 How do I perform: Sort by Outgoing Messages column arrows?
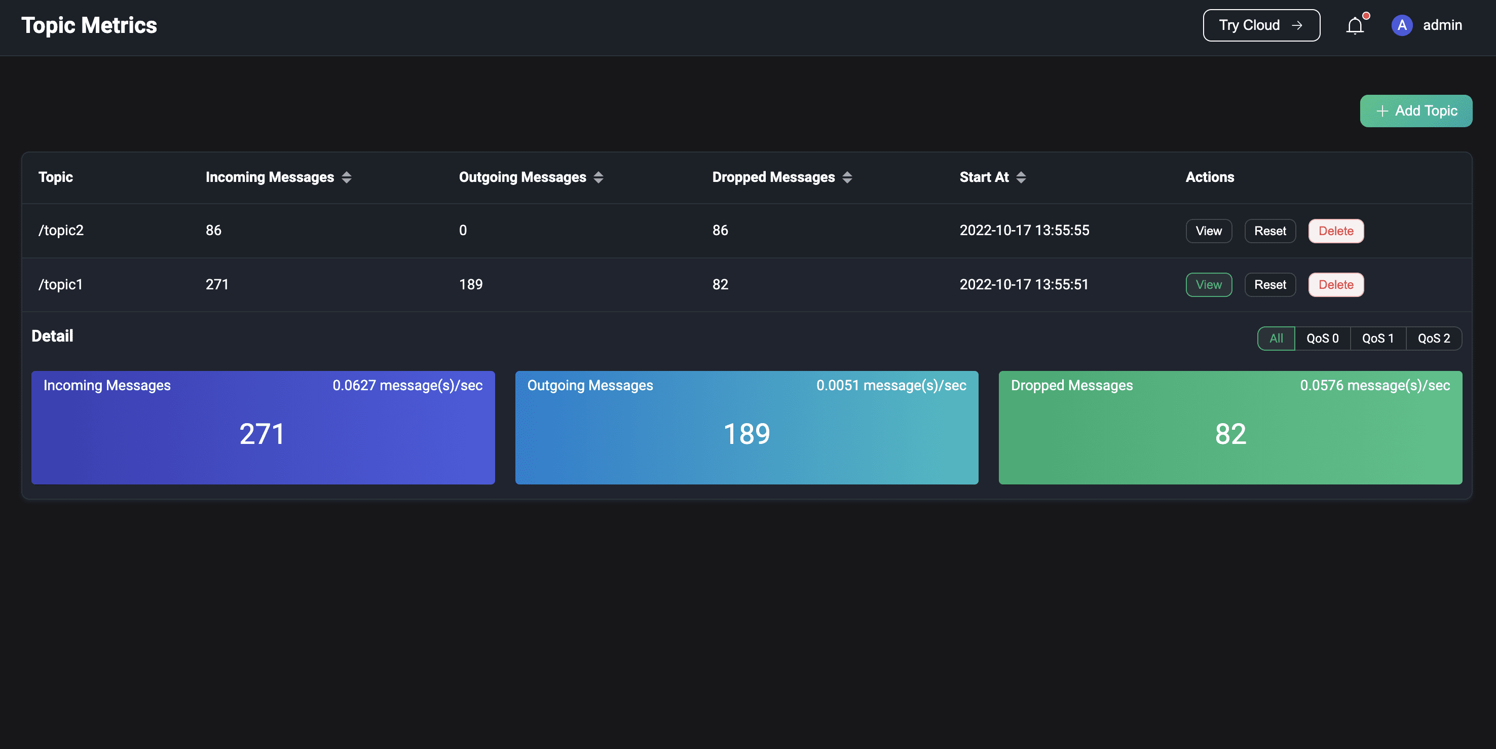tap(599, 178)
